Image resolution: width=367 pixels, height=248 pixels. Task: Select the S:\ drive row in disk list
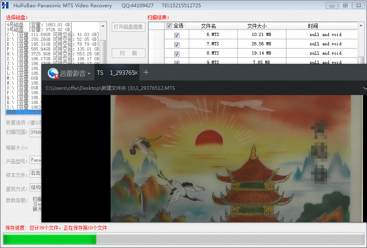[x=23, y=107]
